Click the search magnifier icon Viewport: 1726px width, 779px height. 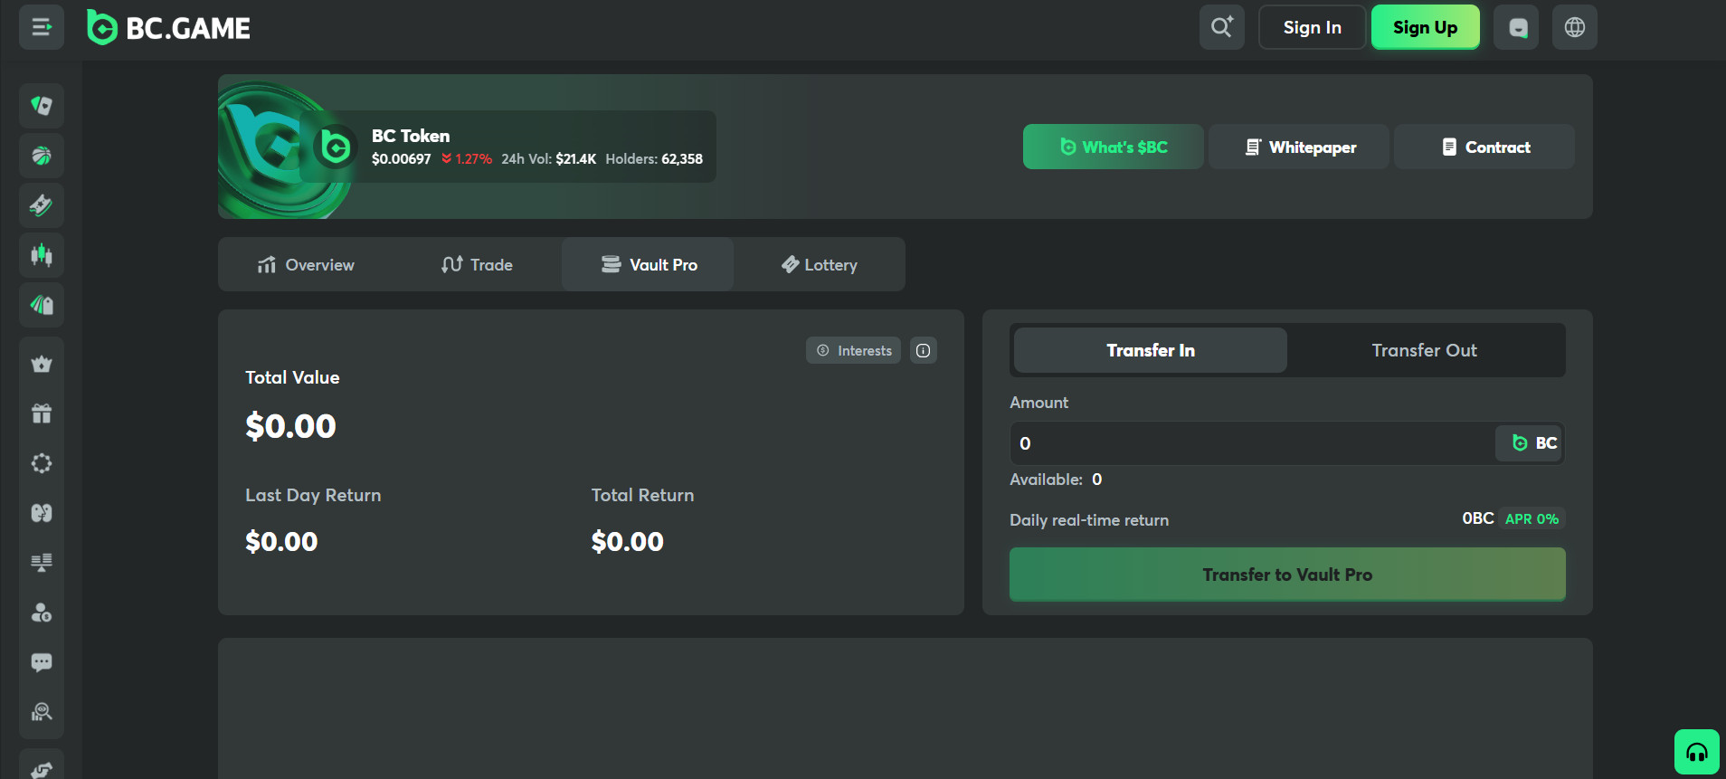(x=1221, y=27)
